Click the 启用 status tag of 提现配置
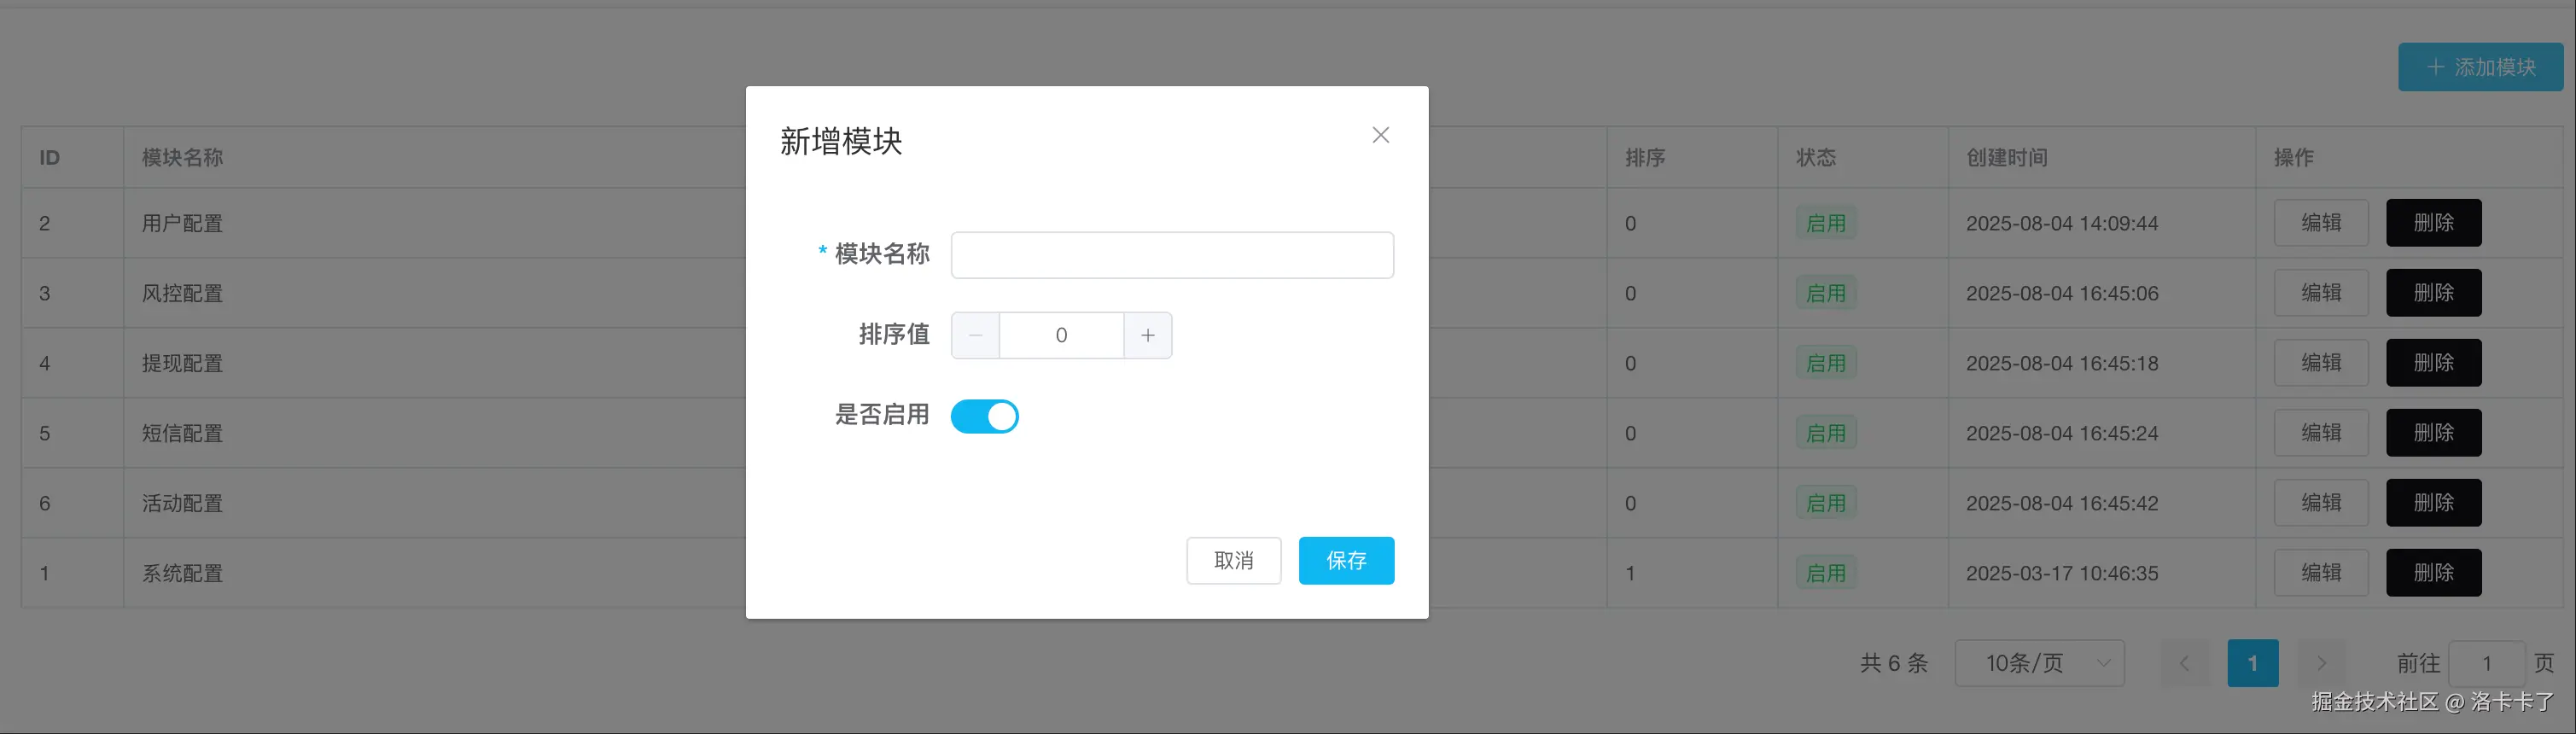Image resolution: width=2576 pixels, height=734 pixels. click(x=1826, y=363)
